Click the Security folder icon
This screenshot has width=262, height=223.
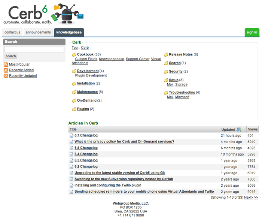click(166, 72)
